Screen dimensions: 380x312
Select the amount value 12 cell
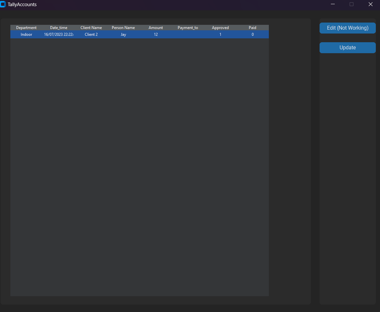[156, 34]
